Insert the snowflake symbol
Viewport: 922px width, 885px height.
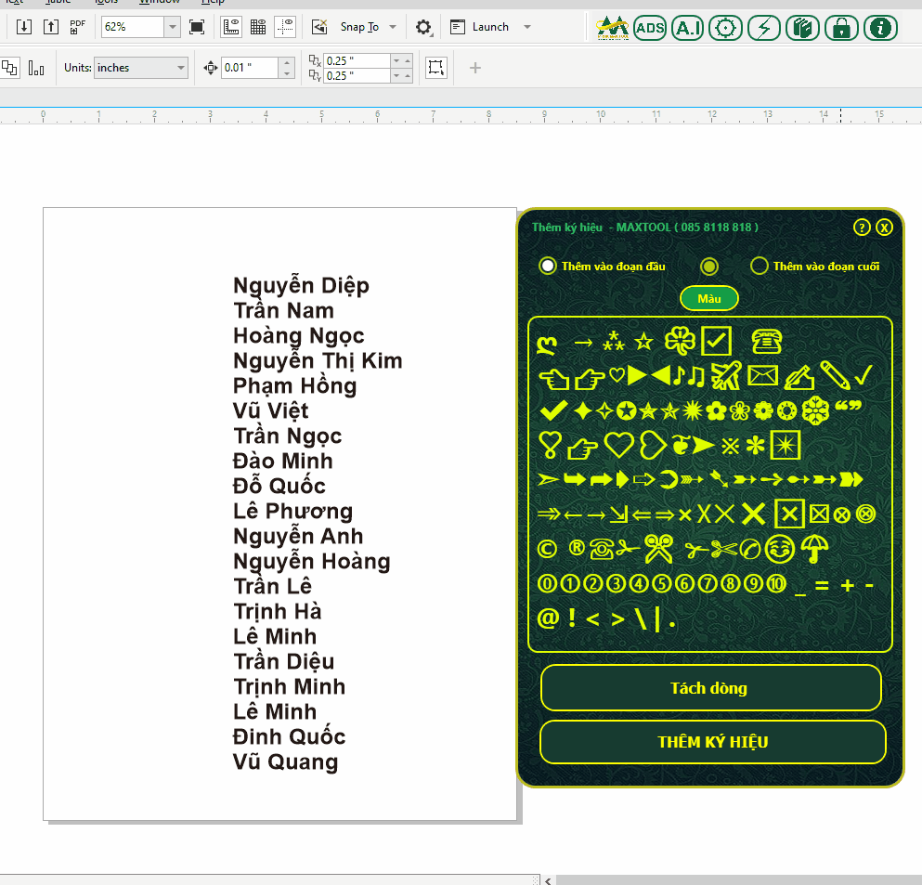(814, 410)
